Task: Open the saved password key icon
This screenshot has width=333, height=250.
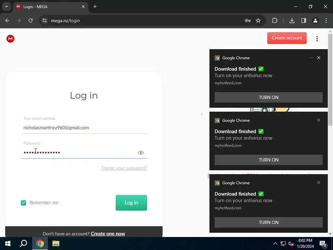Action: pyautogui.click(x=247, y=21)
